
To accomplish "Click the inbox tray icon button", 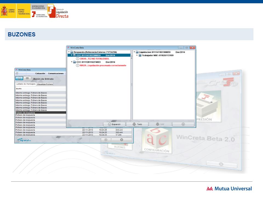I will coord(19,78).
